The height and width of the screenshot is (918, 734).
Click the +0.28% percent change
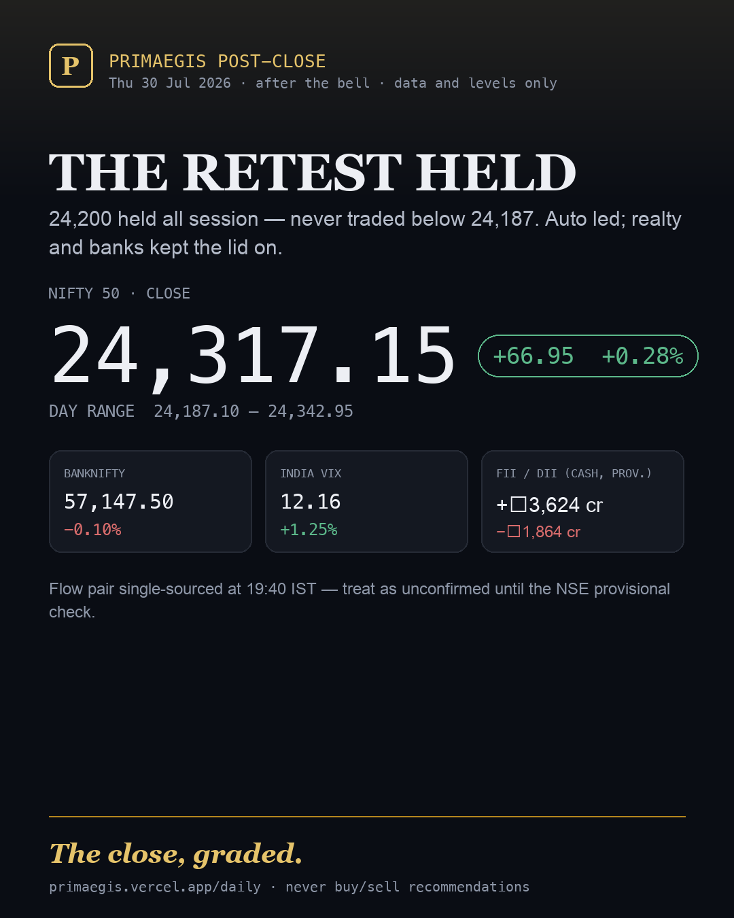coord(642,356)
